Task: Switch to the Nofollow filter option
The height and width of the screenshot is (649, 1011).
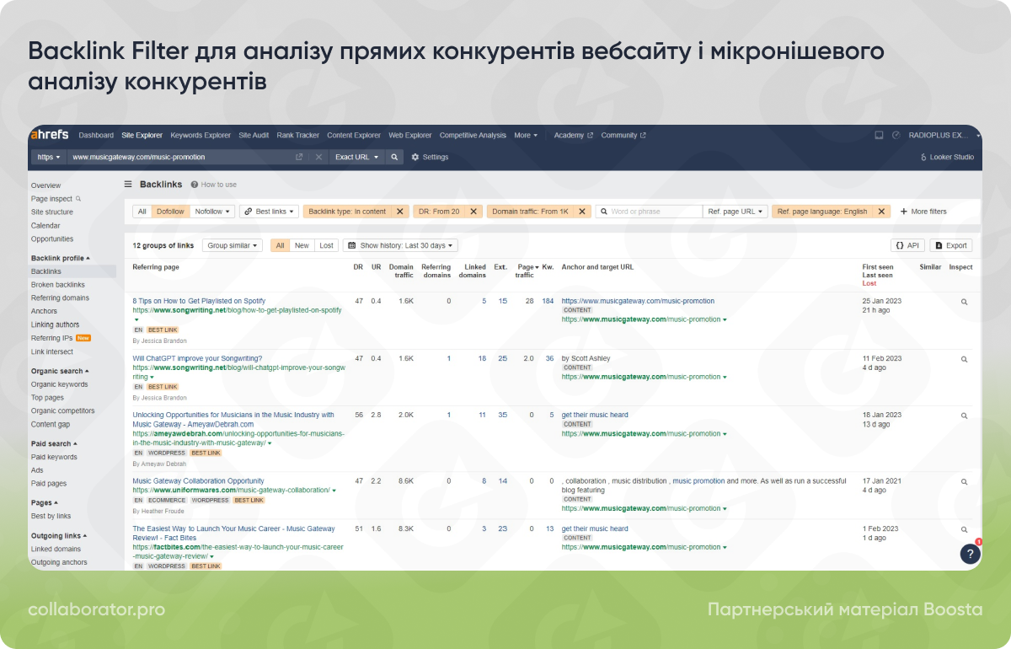Action: tap(208, 212)
